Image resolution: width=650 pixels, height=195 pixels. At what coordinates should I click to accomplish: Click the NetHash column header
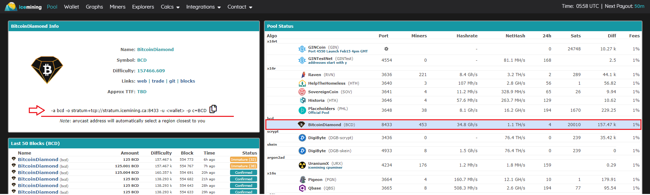coord(515,36)
